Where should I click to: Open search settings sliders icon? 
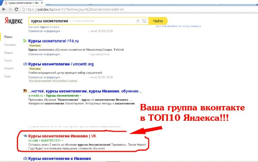(144, 21)
